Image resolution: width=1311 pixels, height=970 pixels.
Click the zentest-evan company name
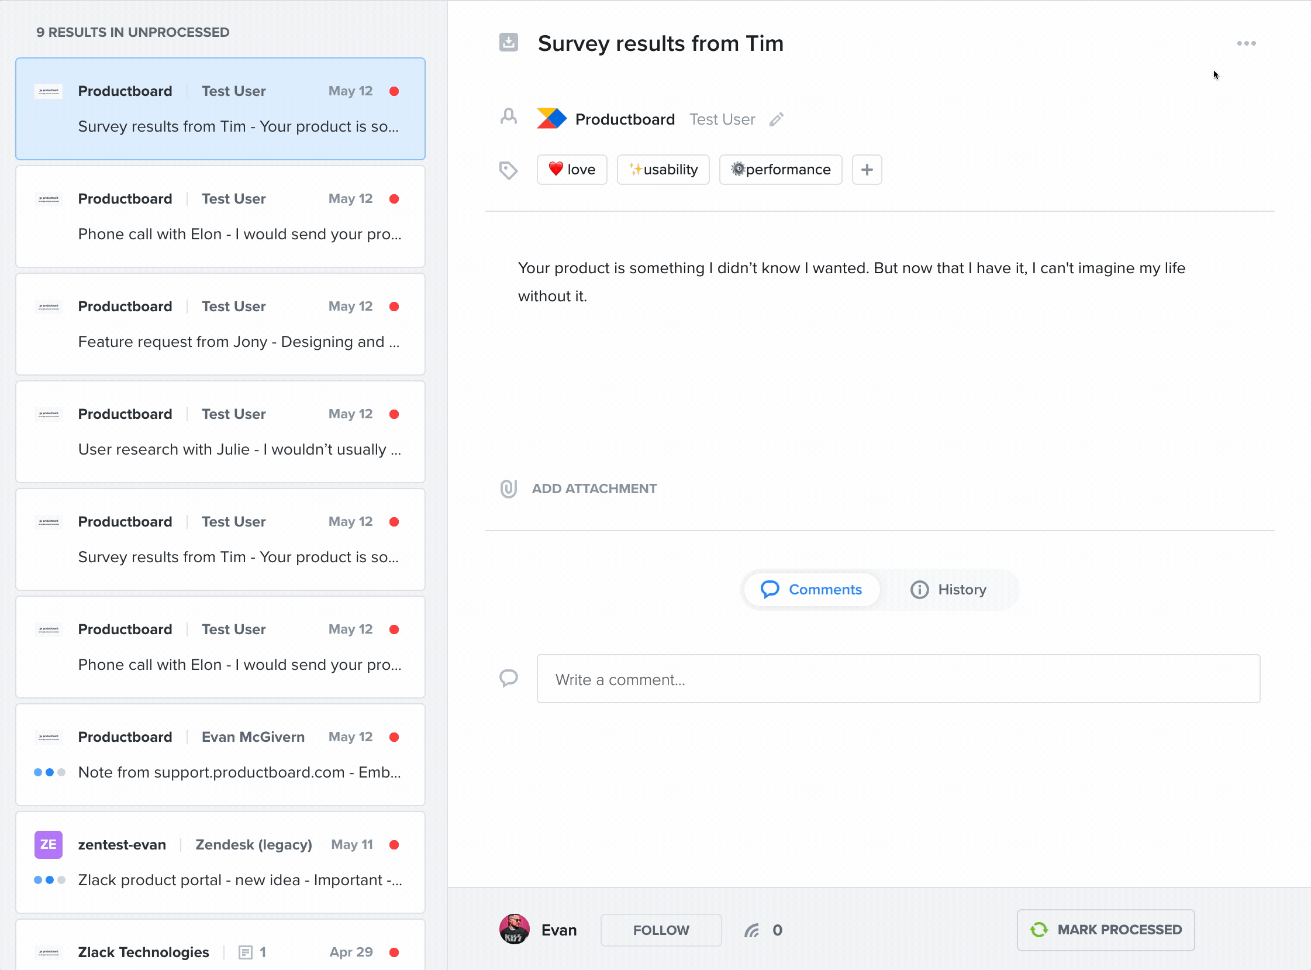click(x=122, y=844)
